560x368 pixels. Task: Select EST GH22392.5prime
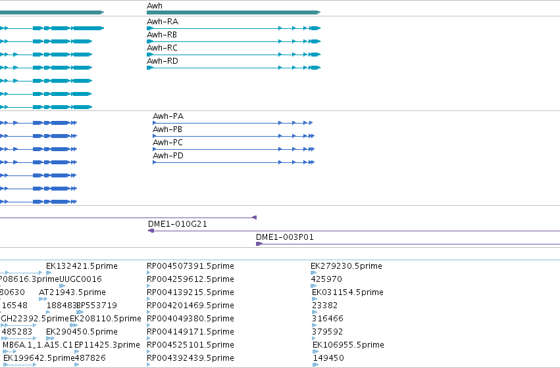point(35,319)
